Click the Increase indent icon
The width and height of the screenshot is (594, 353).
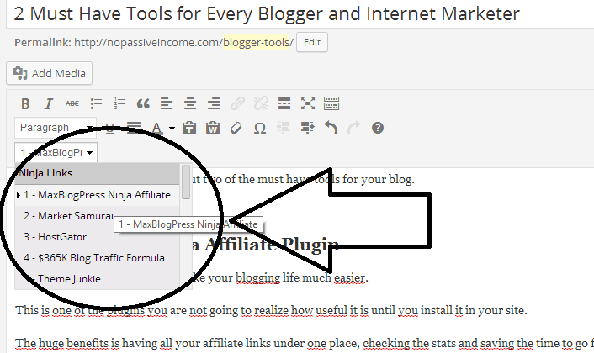(307, 128)
